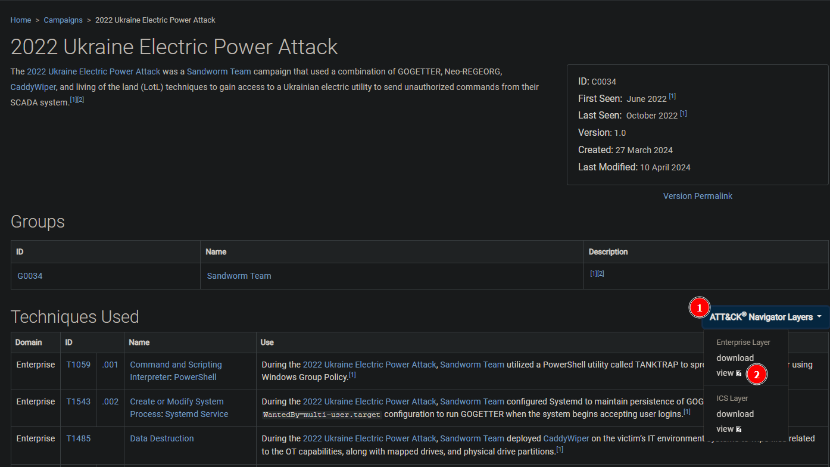Click the 'Version: 1.0' text
Screen dimensions: 830x467
[602, 133]
